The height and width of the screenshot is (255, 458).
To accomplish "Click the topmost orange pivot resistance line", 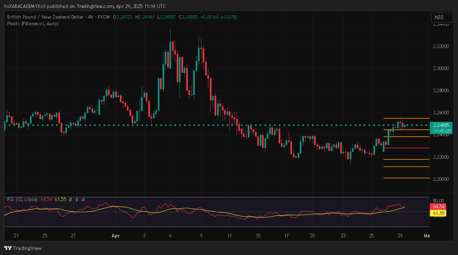I will (410, 118).
